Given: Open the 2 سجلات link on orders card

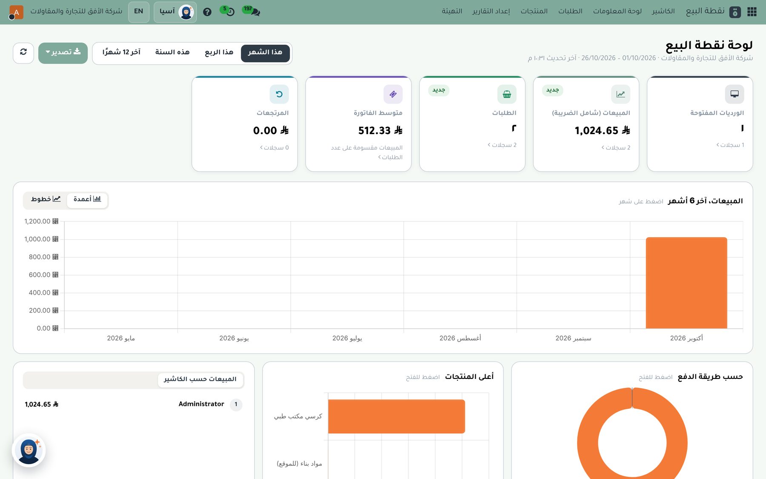Looking at the screenshot, I should [x=502, y=145].
